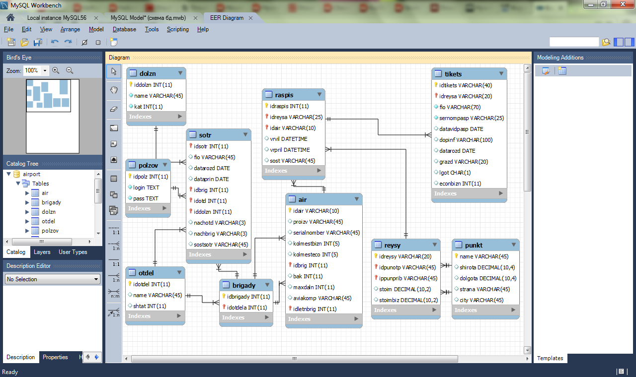Click the search input field in toolbar

pyautogui.click(x=574, y=42)
